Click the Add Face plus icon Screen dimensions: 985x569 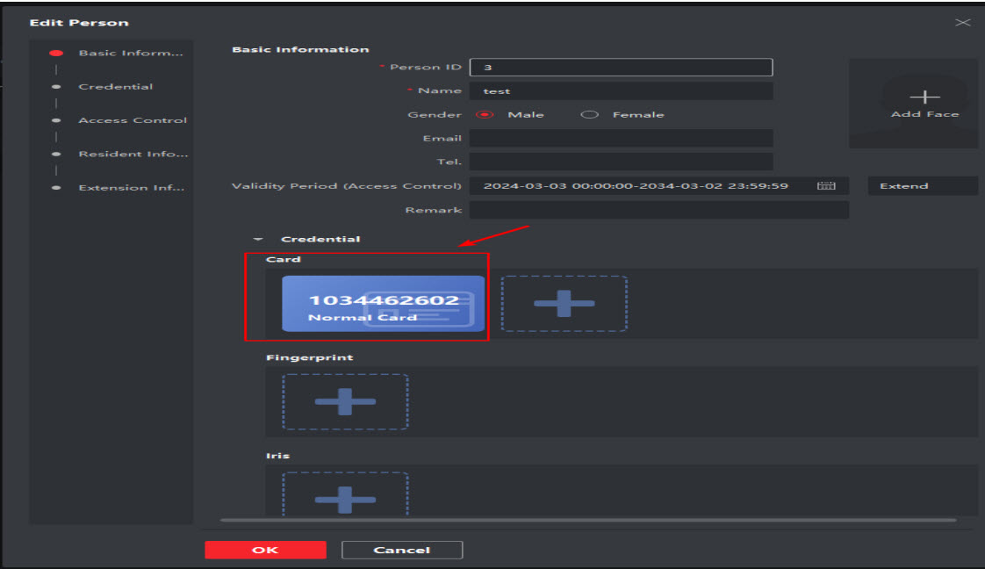coord(924,97)
